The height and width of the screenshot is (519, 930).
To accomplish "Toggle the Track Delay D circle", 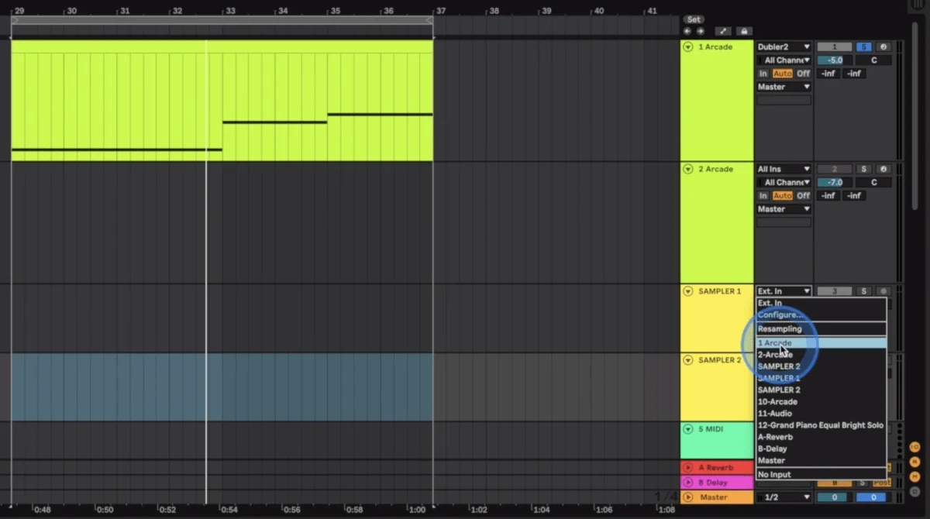I will point(914,491).
